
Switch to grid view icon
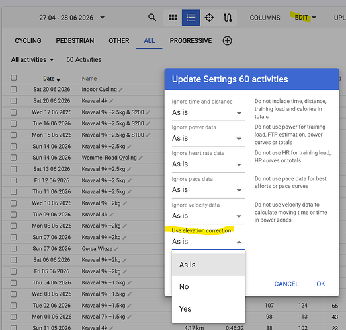(173, 17)
